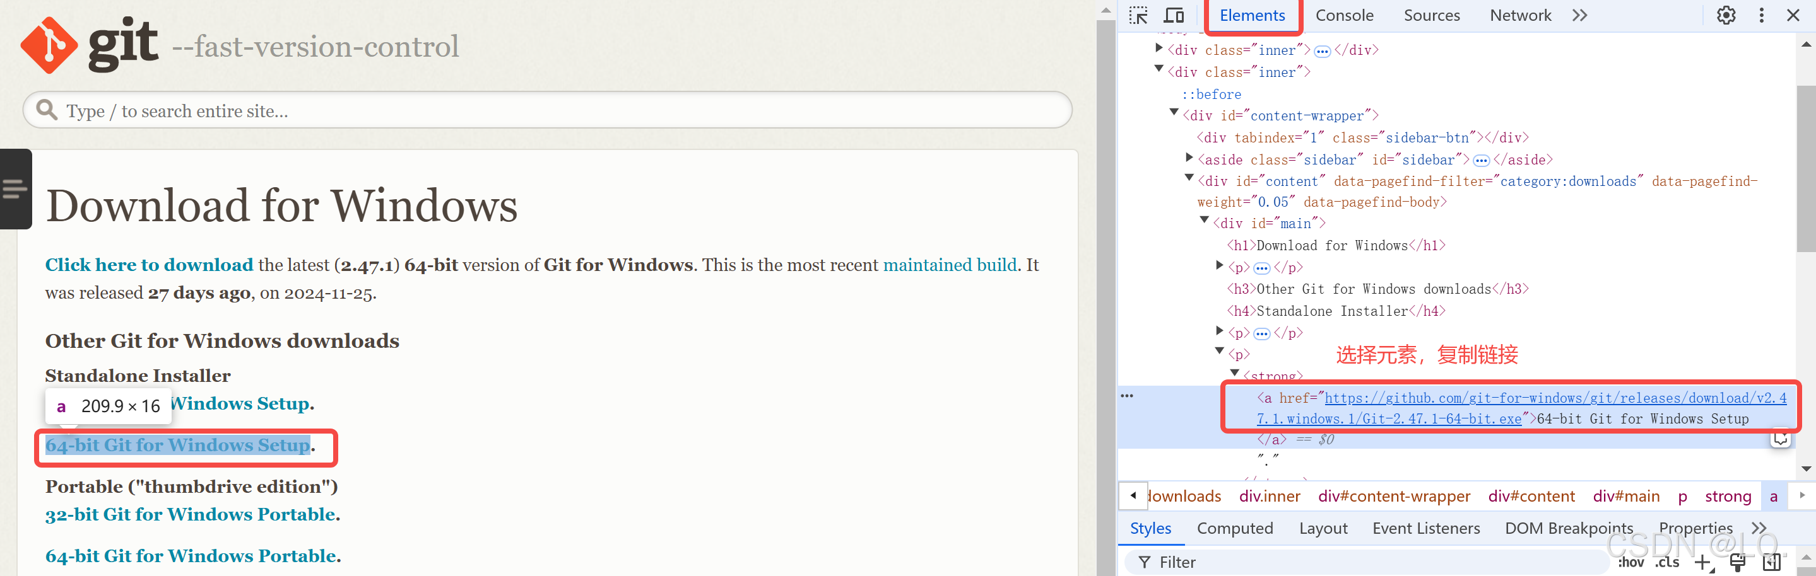This screenshot has width=1816, height=576.
Task: Close the DevTools panel
Action: tap(1793, 16)
